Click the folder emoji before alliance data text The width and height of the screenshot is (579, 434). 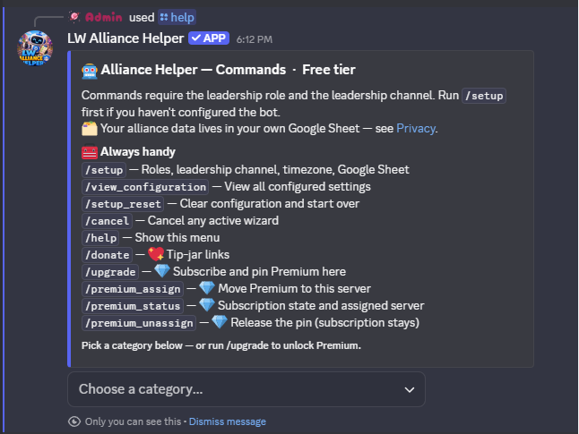90,128
